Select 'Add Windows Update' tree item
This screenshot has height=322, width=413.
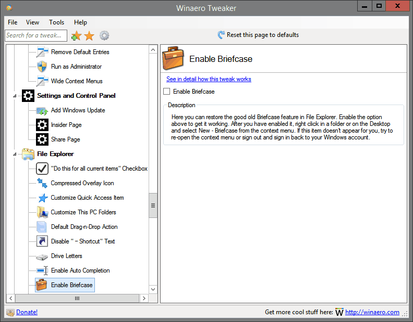pyautogui.click(x=78, y=110)
